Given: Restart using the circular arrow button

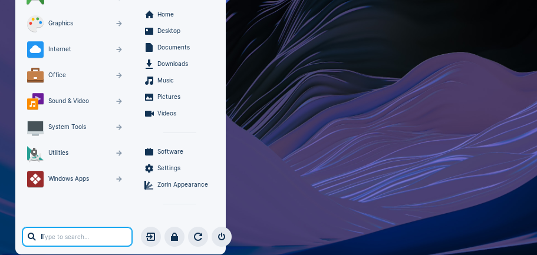Looking at the screenshot, I should pos(198,237).
